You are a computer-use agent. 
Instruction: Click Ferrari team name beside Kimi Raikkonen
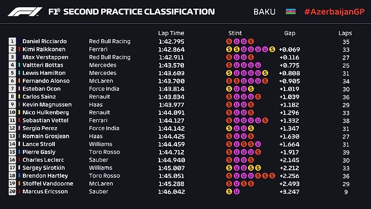point(98,49)
